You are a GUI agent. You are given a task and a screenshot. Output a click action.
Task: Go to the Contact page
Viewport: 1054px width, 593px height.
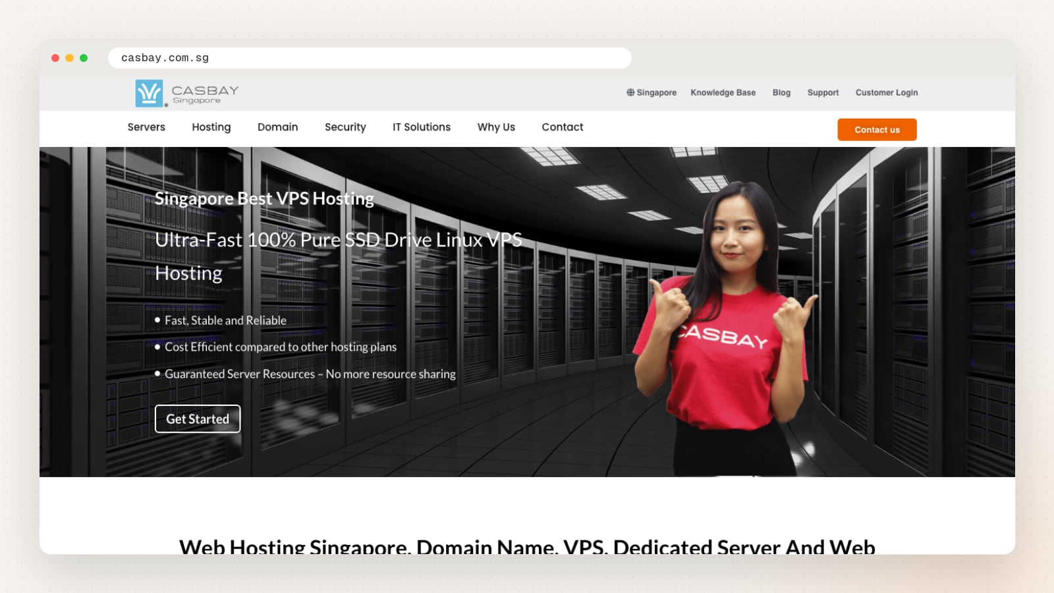563,127
